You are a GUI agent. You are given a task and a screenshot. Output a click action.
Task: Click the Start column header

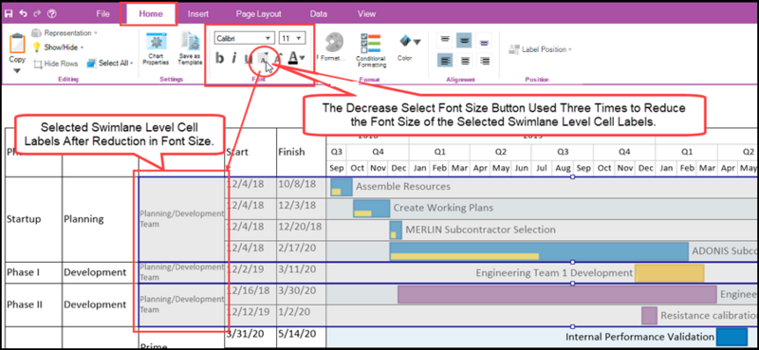pos(237,152)
